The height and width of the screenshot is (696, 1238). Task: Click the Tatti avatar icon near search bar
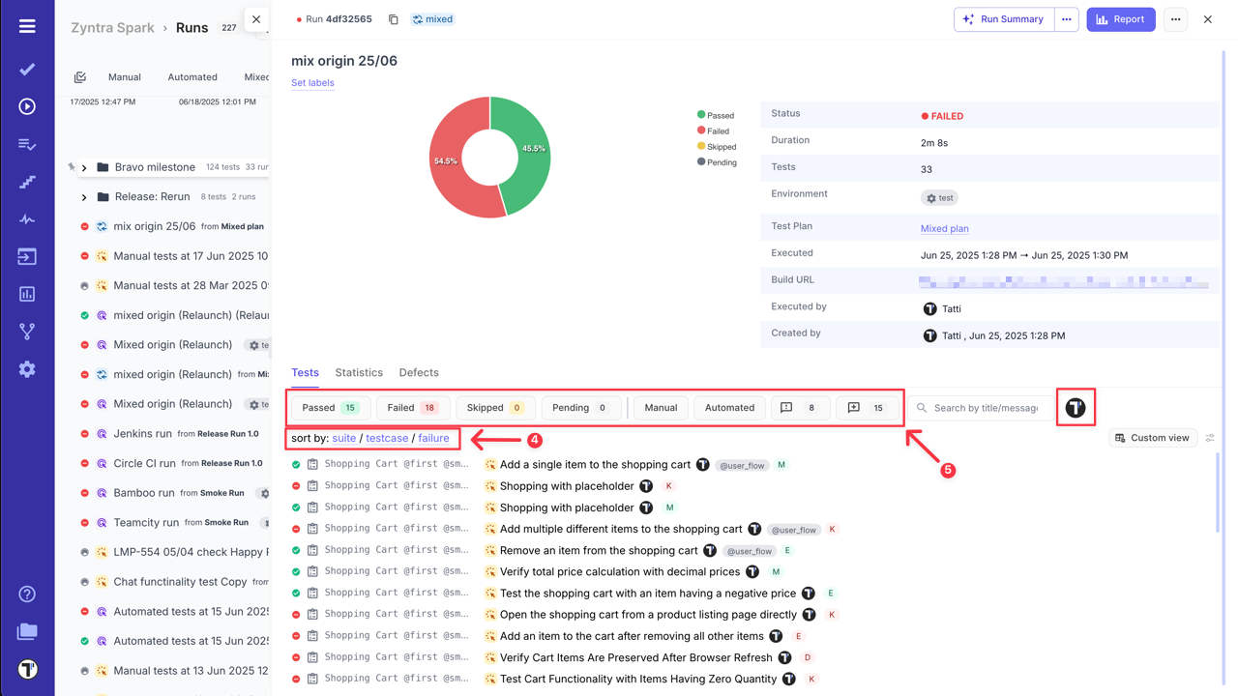pyautogui.click(x=1076, y=407)
